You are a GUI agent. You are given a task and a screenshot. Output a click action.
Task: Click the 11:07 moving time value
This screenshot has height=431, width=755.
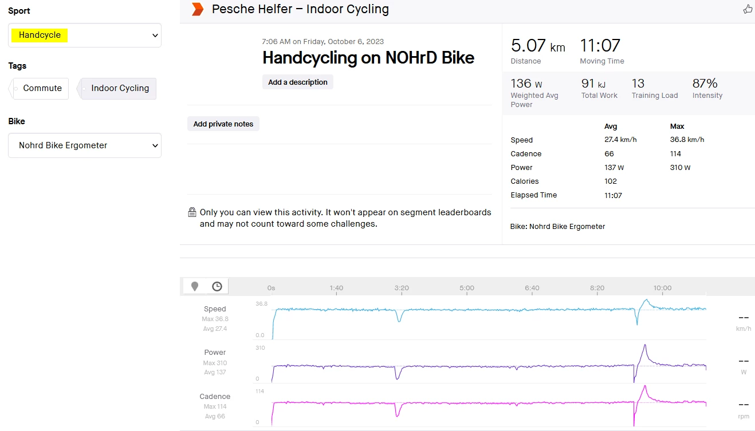pos(600,45)
